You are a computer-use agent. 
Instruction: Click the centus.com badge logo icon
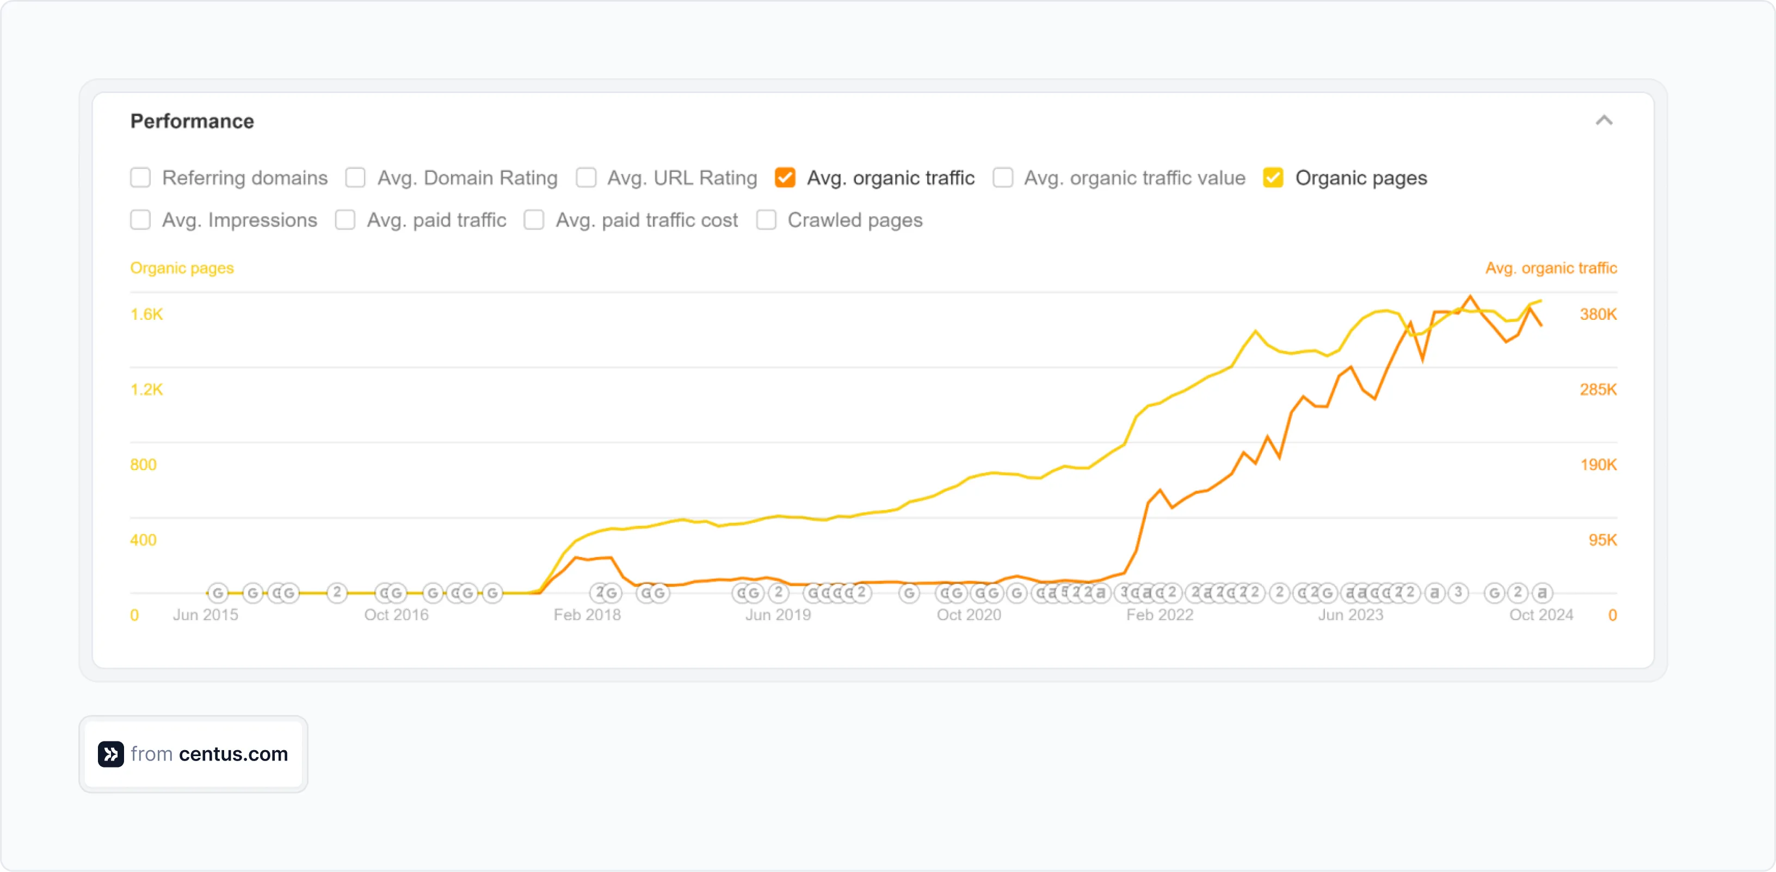click(x=110, y=754)
